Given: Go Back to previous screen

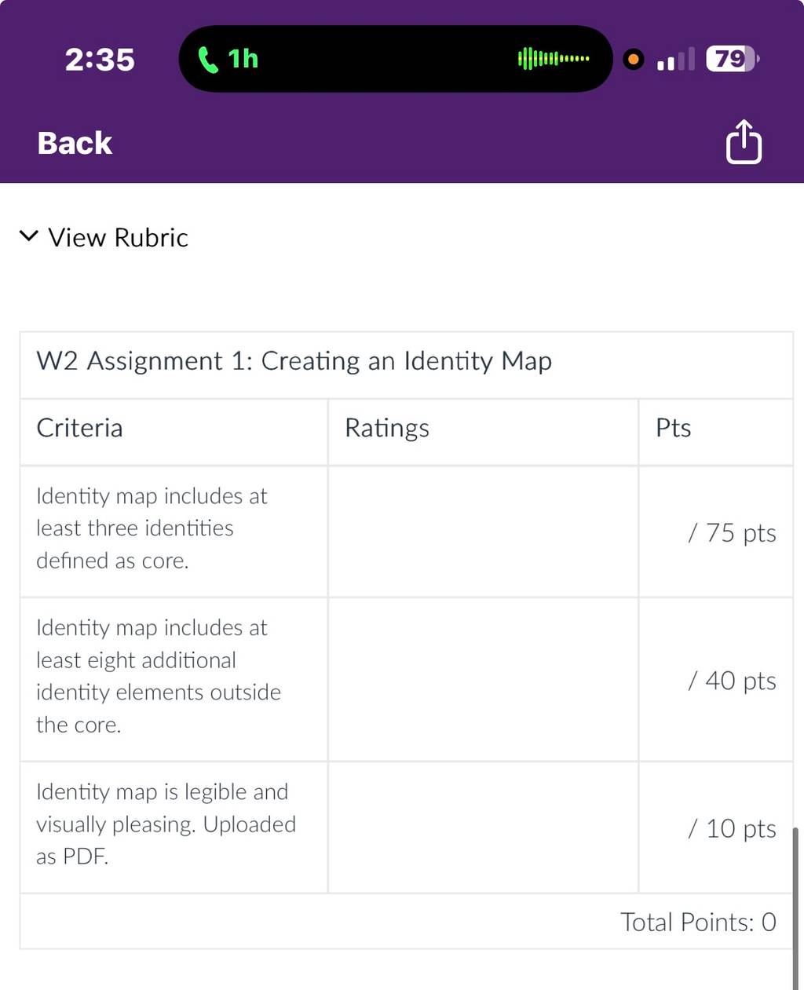Looking at the screenshot, I should (x=75, y=143).
